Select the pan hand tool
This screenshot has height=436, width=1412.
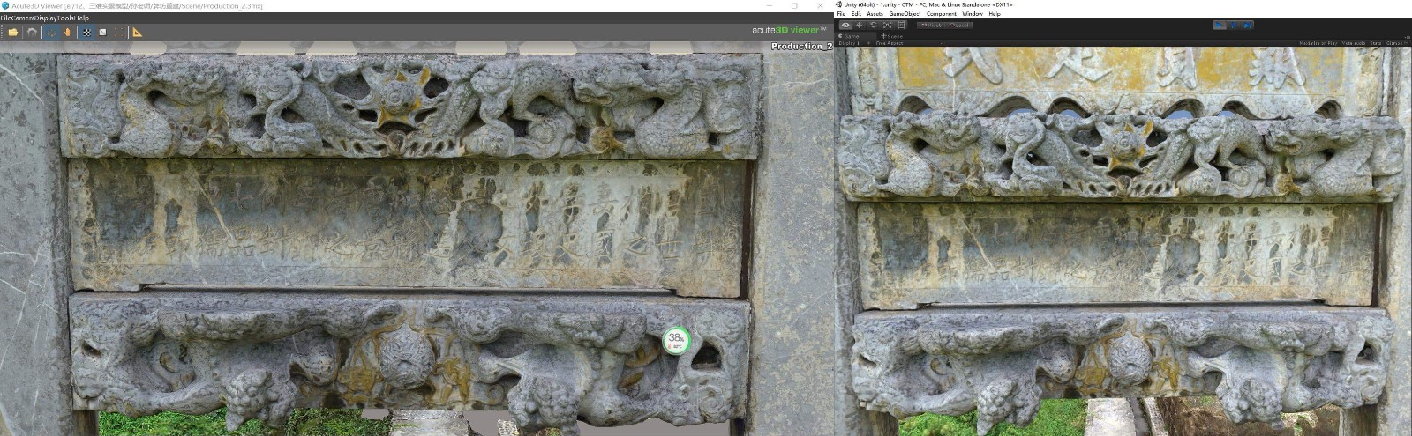pos(67,33)
